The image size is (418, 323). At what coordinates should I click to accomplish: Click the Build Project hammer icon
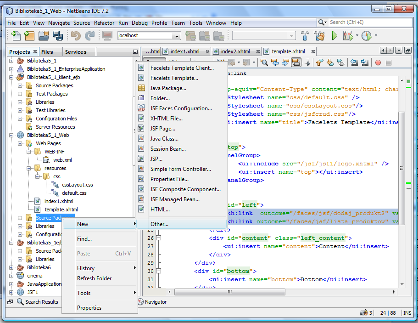pos(305,35)
